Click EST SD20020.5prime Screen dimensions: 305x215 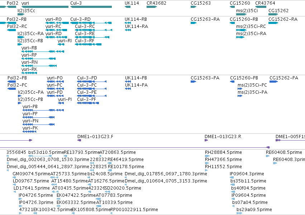108,192
